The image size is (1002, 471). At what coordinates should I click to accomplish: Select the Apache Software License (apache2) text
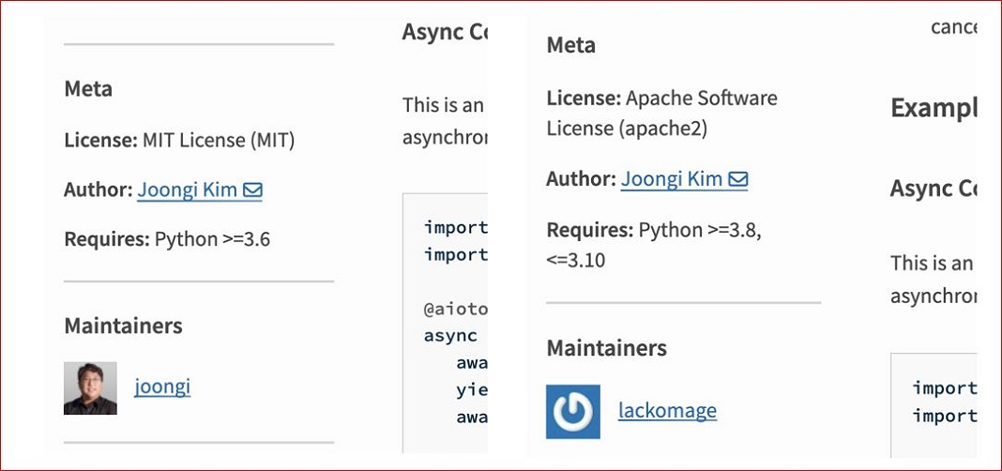(x=662, y=114)
